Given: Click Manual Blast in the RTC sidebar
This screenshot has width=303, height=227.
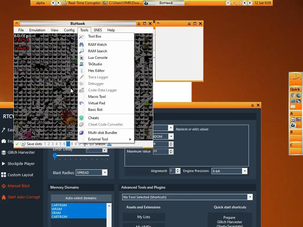Looking at the screenshot, I should (19, 186).
